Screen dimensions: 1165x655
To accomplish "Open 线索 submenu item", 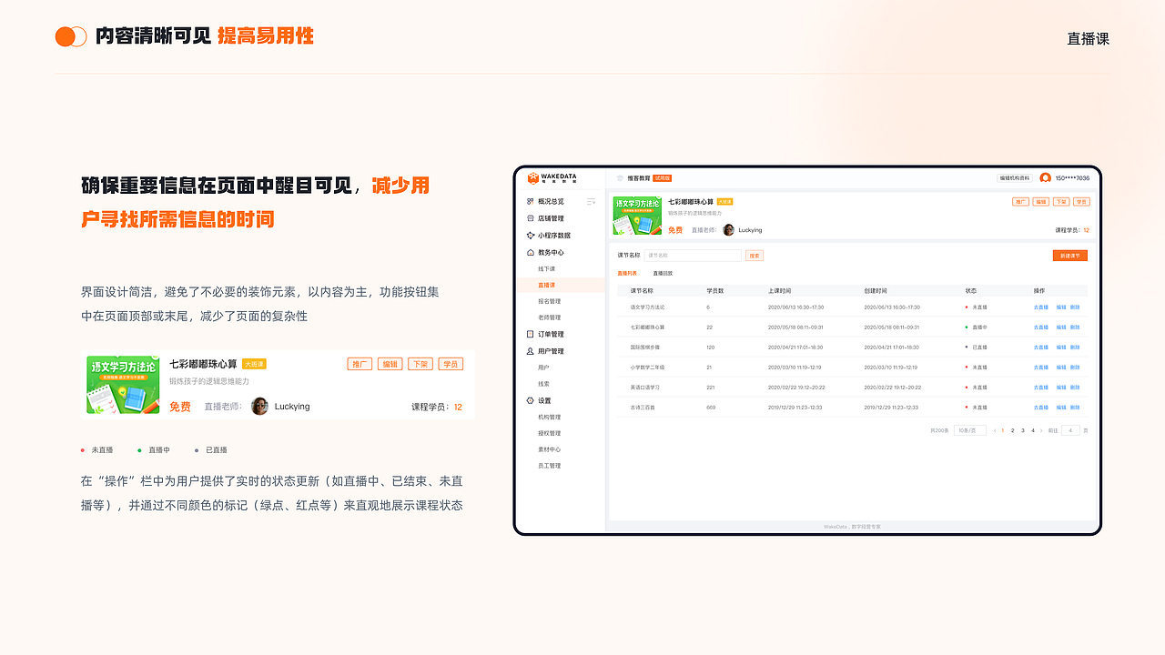I will 543,384.
